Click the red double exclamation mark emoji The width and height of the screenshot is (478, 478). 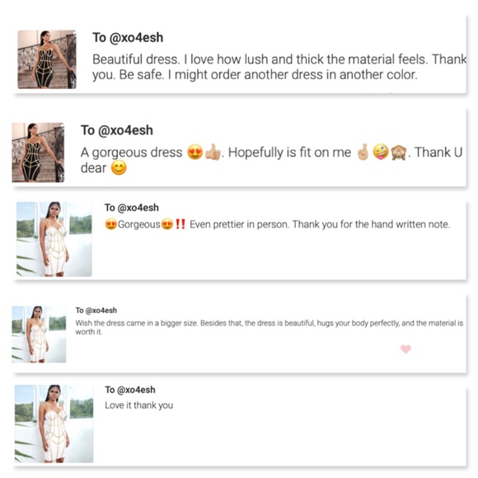(x=180, y=224)
